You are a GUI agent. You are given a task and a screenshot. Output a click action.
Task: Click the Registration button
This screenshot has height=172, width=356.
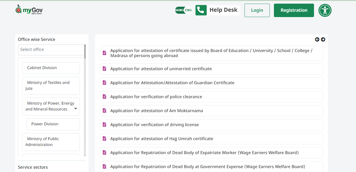[294, 10]
